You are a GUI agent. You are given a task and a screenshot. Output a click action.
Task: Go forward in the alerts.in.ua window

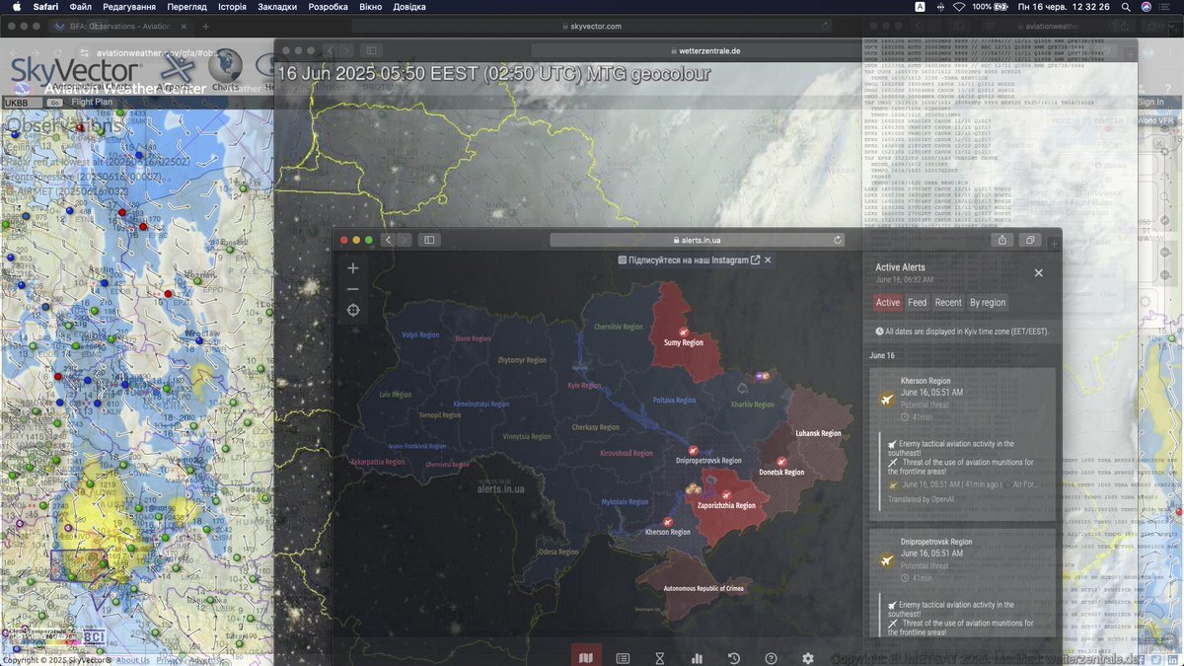pos(405,240)
